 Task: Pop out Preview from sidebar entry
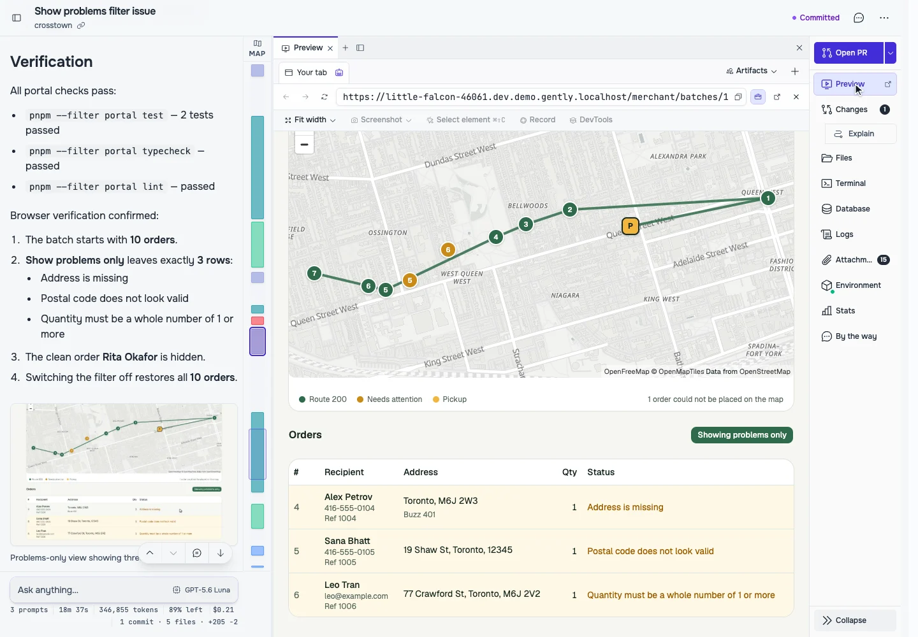coord(887,84)
